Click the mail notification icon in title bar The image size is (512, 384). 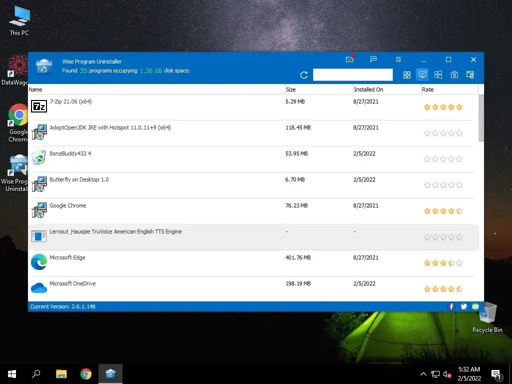coord(349,59)
